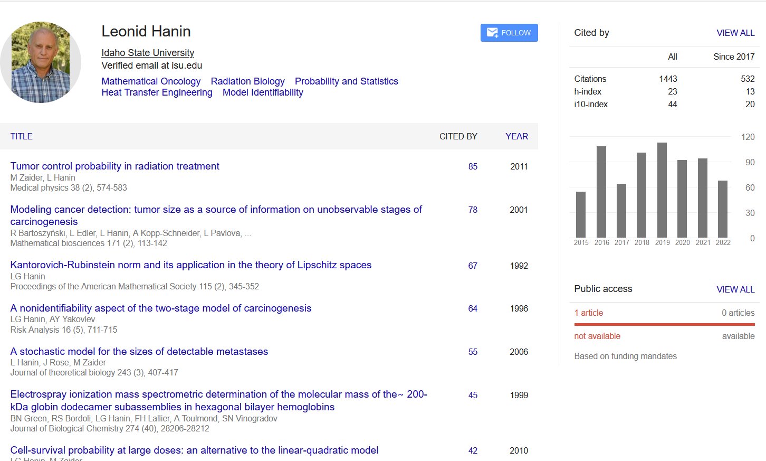Open Probability and Statistics topic

point(347,81)
